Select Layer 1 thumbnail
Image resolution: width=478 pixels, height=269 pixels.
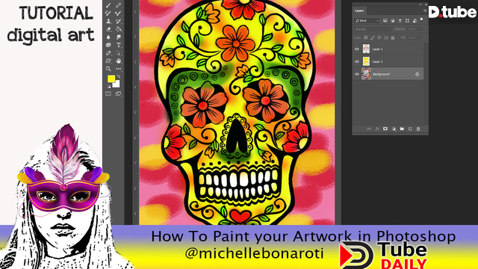tap(366, 49)
